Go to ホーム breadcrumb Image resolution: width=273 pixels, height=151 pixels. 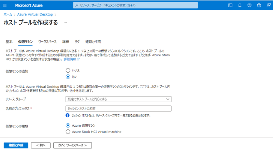click(8, 14)
